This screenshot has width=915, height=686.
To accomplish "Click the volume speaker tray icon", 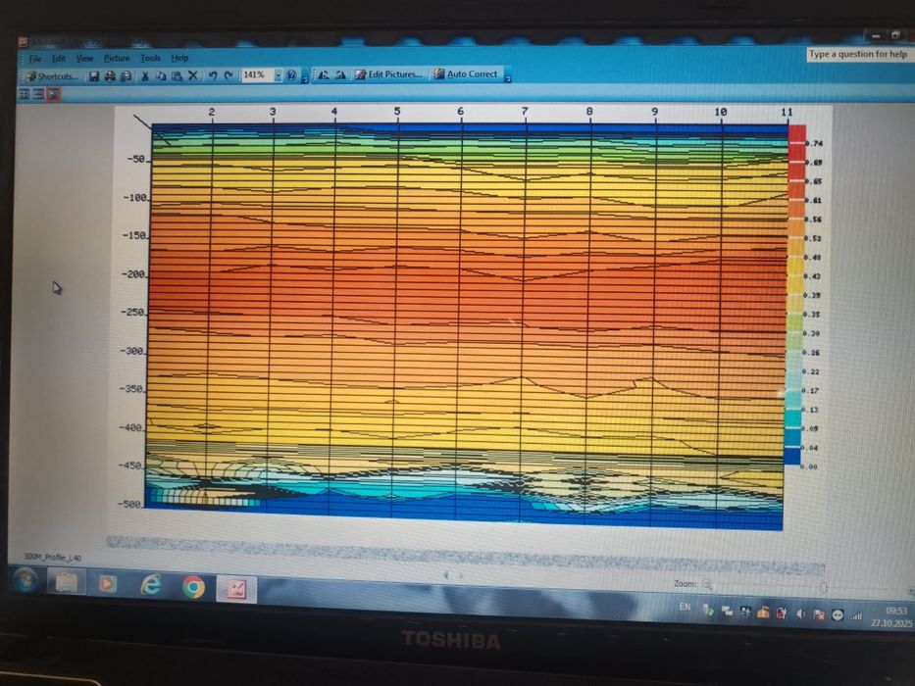I will point(800,613).
